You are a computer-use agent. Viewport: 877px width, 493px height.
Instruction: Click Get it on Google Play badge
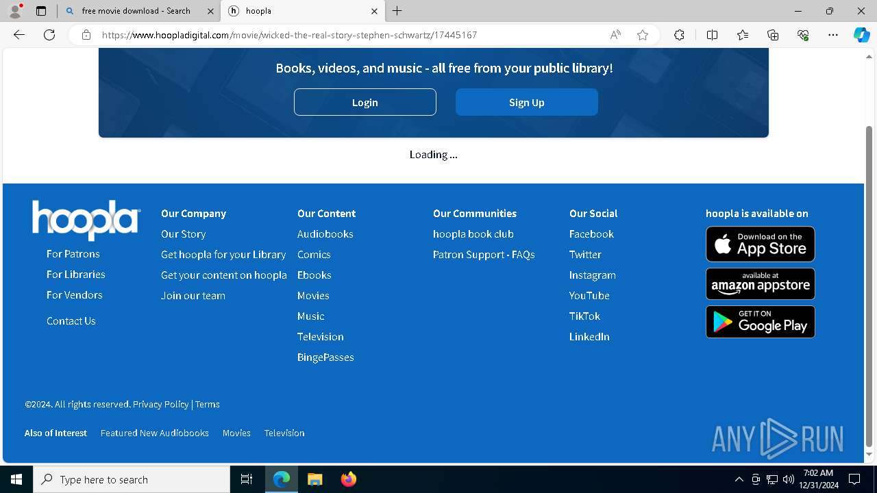pos(761,322)
